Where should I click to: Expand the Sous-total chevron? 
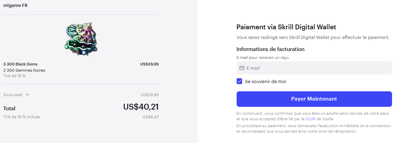[x=28, y=95]
